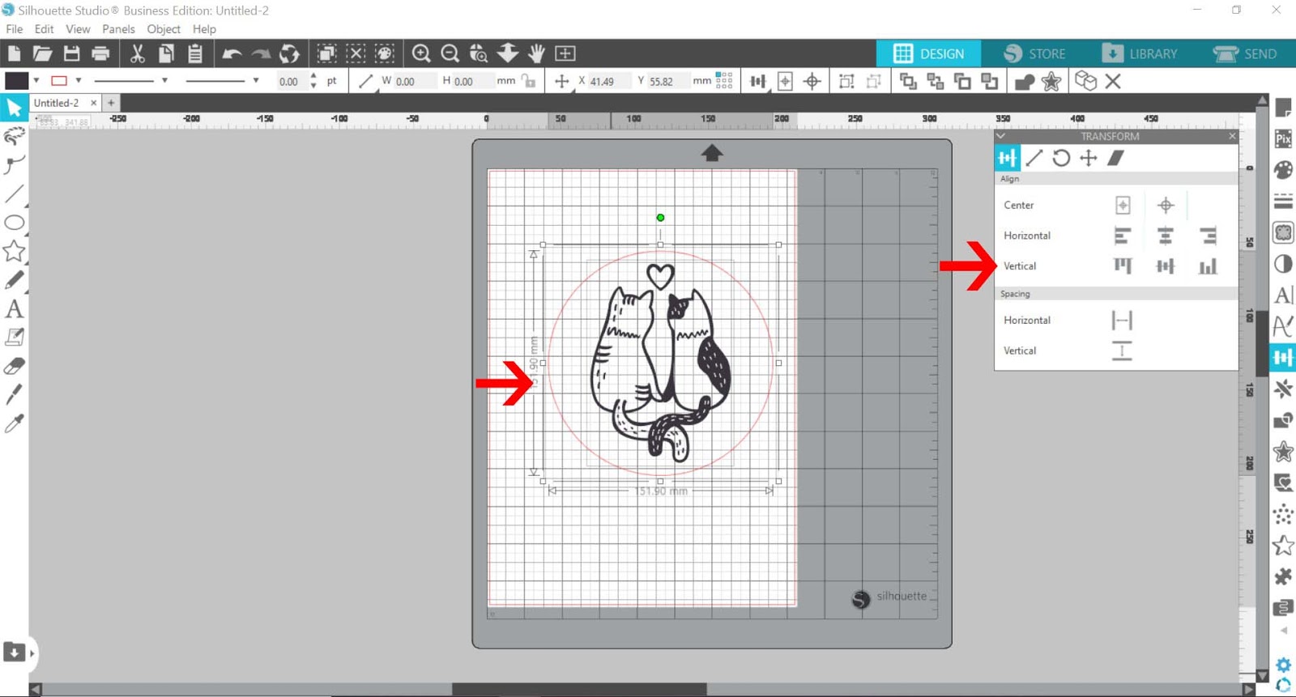This screenshot has height=697, width=1296.
Task: Expand the bottom-left library drawer arrow
Action: (32, 652)
